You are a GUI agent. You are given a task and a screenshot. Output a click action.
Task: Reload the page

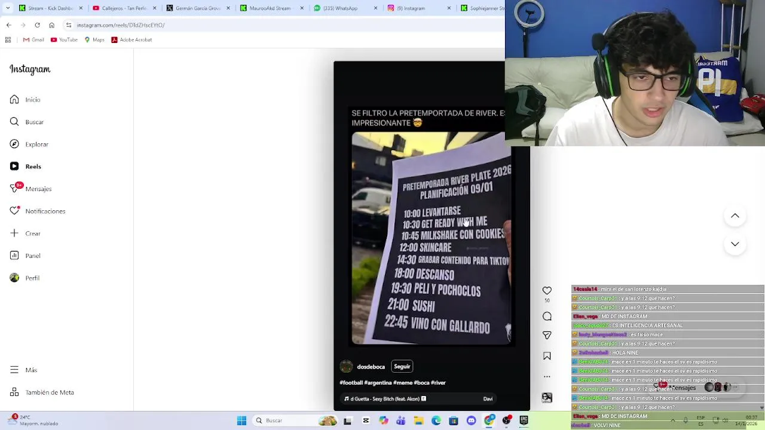(x=37, y=25)
